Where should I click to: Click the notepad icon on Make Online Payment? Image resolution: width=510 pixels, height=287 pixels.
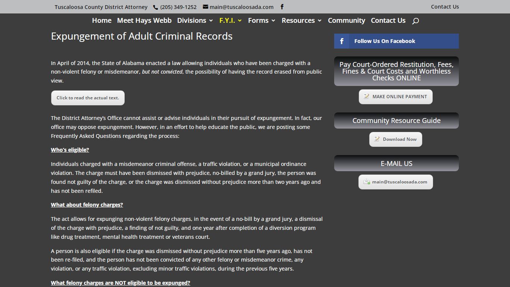tap(367, 96)
